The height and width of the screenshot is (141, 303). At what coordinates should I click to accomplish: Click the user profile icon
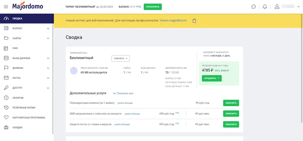coord(277,7)
